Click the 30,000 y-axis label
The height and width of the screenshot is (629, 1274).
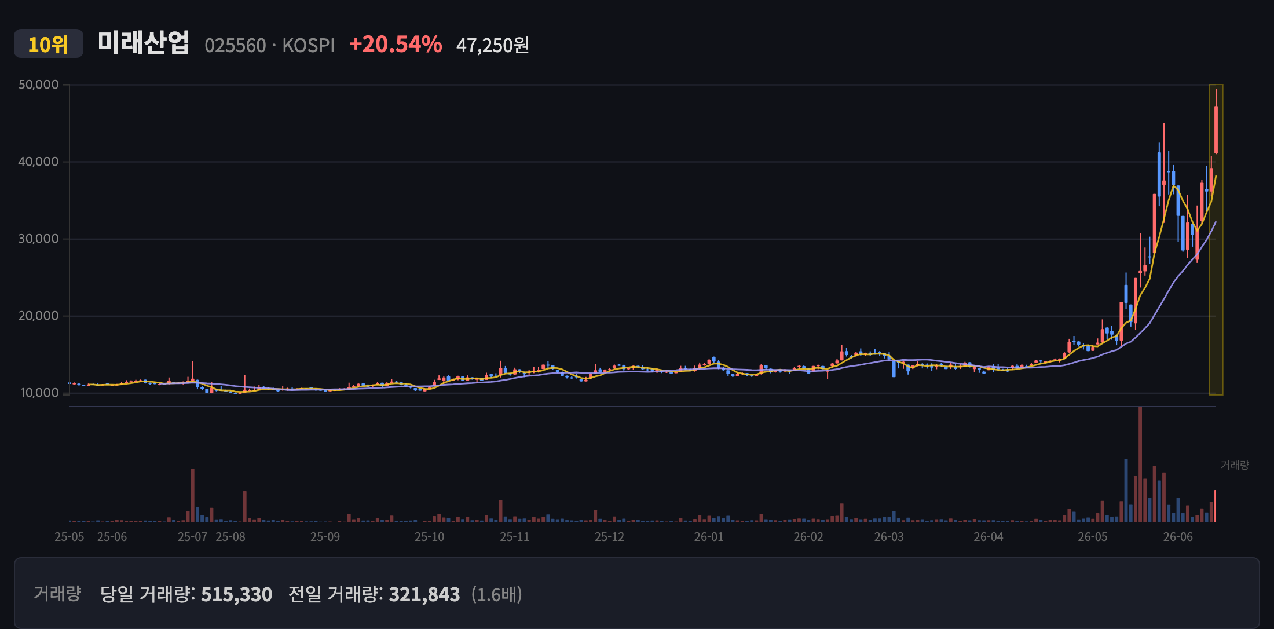pos(39,239)
